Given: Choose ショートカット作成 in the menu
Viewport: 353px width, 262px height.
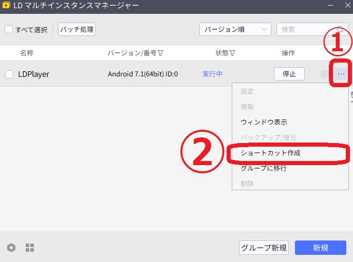Looking at the screenshot, I should (x=270, y=153).
